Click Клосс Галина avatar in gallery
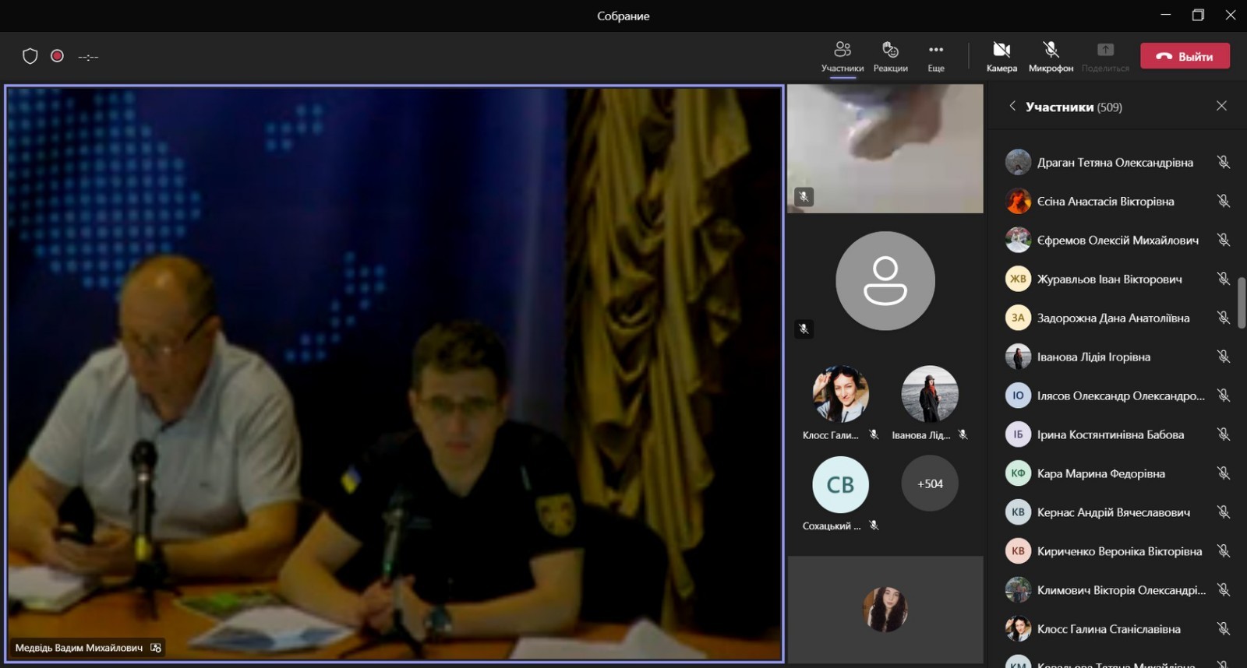The image size is (1247, 668). 840,394
